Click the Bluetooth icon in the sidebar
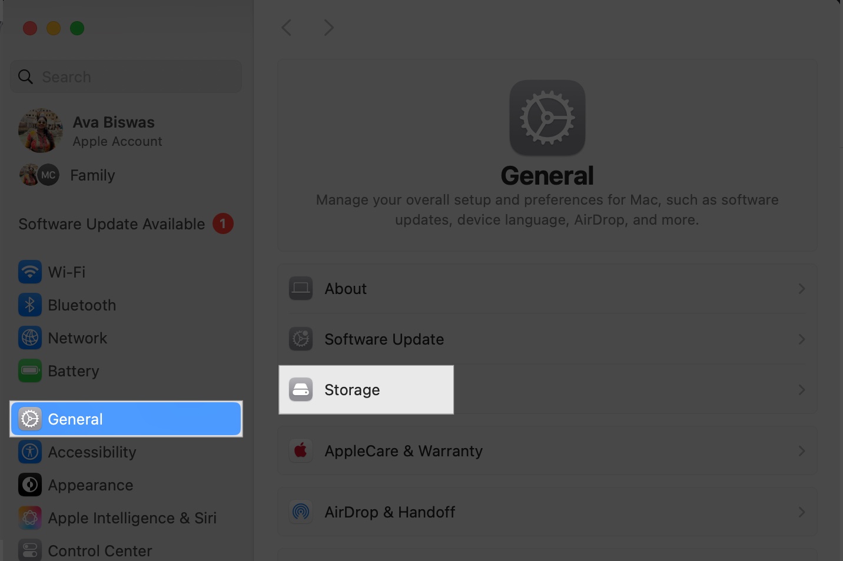The image size is (843, 561). 29,305
